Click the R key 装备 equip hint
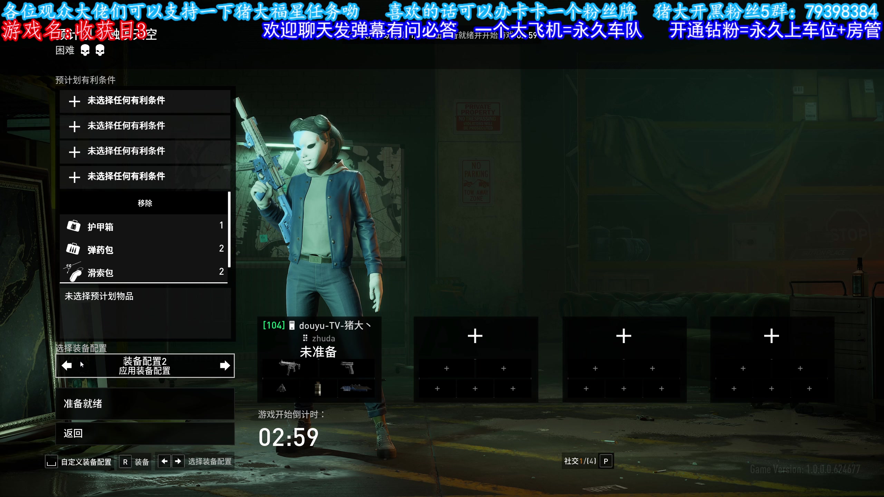The width and height of the screenshot is (884, 497). (x=135, y=462)
